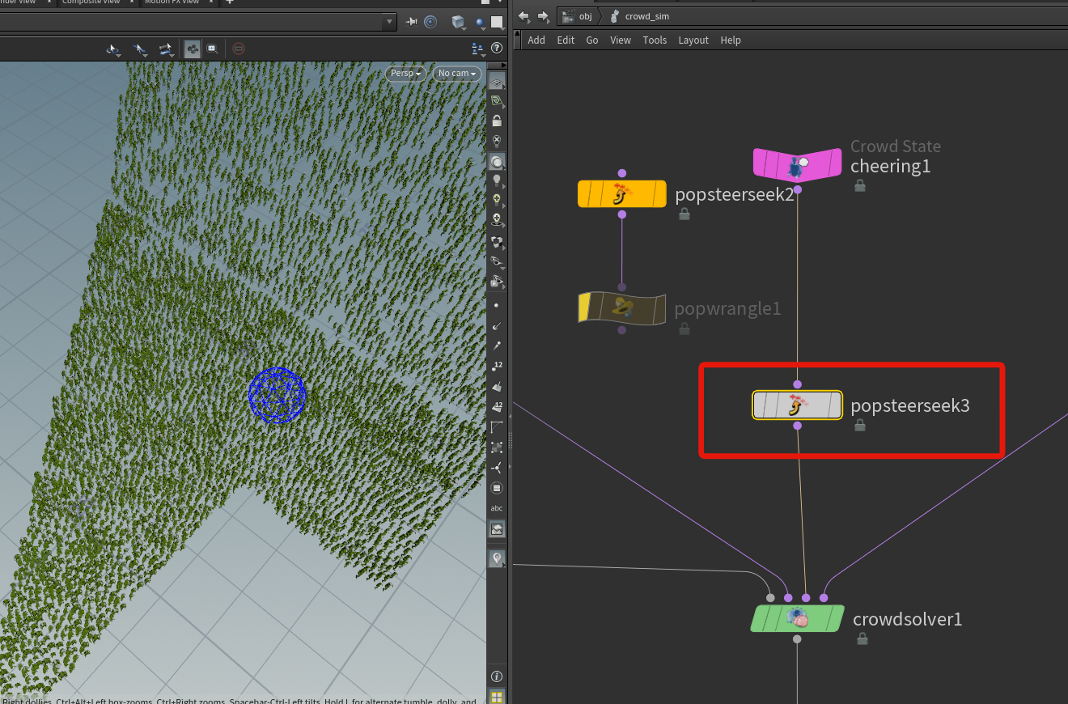Viewport: 1068px width, 704px height.
Task: Open the No cam camera dropdown
Action: (x=457, y=74)
